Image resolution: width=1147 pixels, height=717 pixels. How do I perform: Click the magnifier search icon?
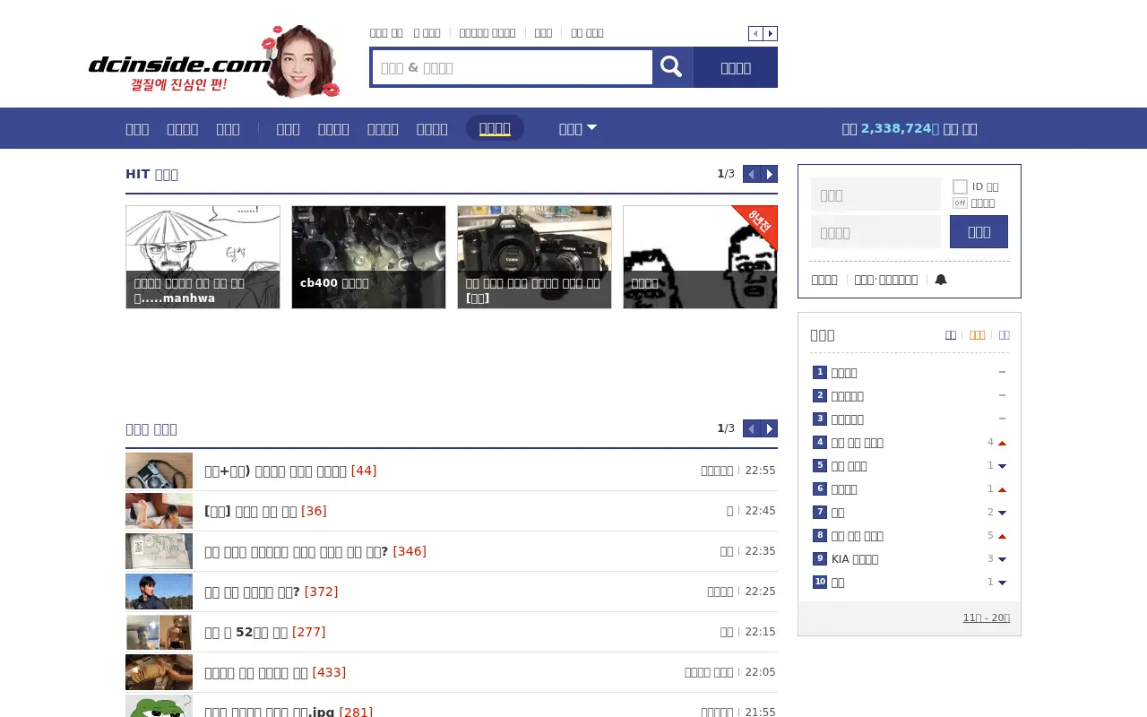[672, 67]
